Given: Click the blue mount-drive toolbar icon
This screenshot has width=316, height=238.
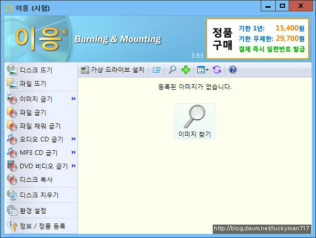Looking at the screenshot, I should 156,70.
